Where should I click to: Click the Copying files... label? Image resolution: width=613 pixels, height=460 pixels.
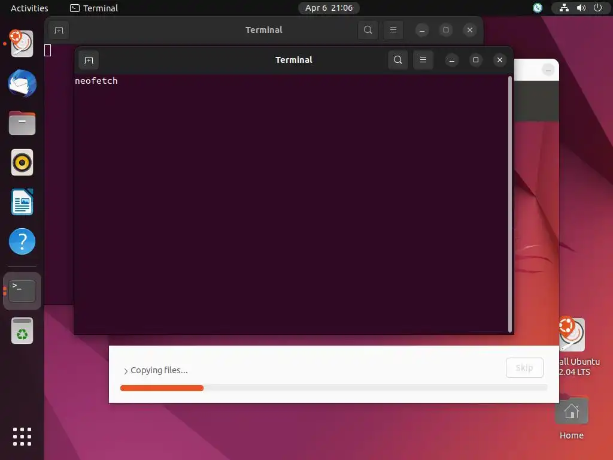pos(159,370)
